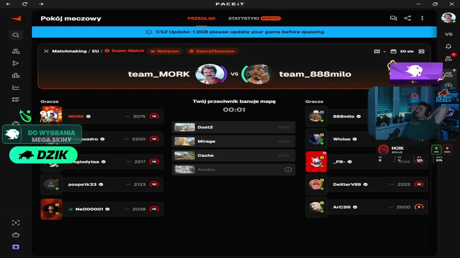Click the ELO value 2222
Screen dimensions: 460x258
404,185
